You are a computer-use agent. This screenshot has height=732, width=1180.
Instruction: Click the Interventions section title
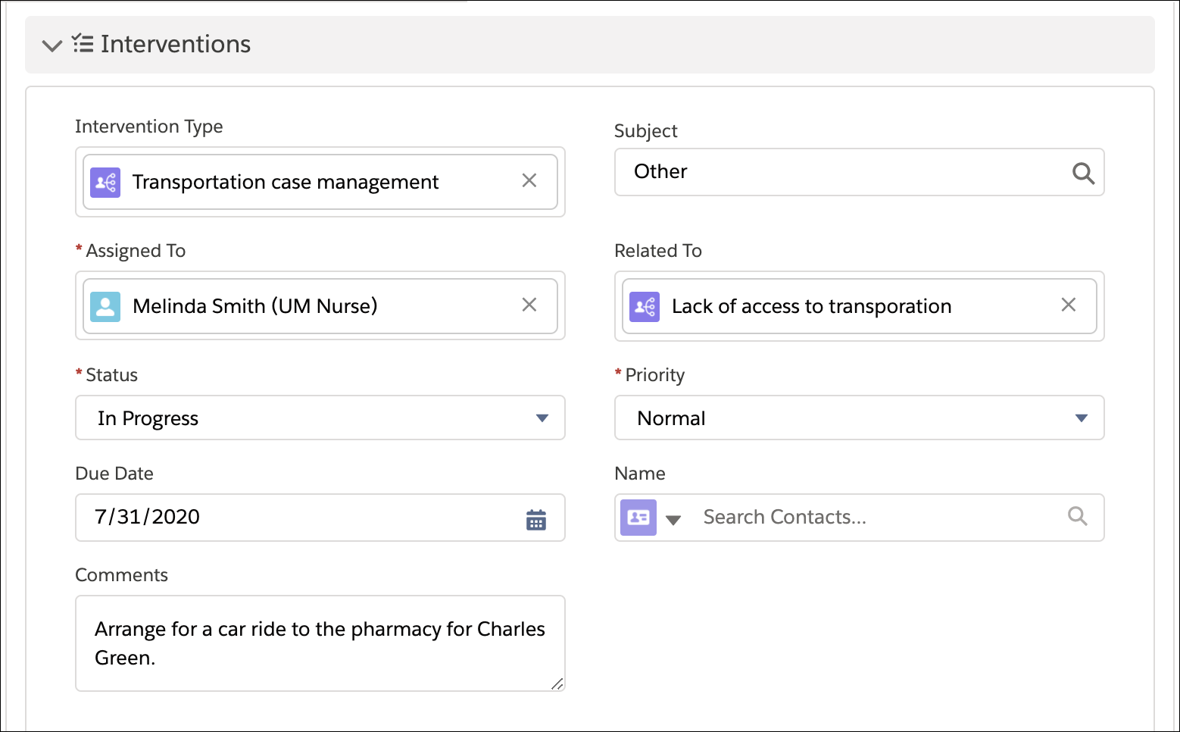[176, 44]
